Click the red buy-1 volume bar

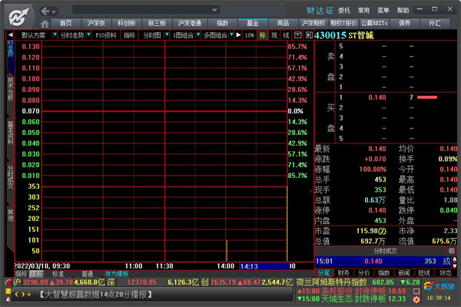pyautogui.click(x=427, y=97)
